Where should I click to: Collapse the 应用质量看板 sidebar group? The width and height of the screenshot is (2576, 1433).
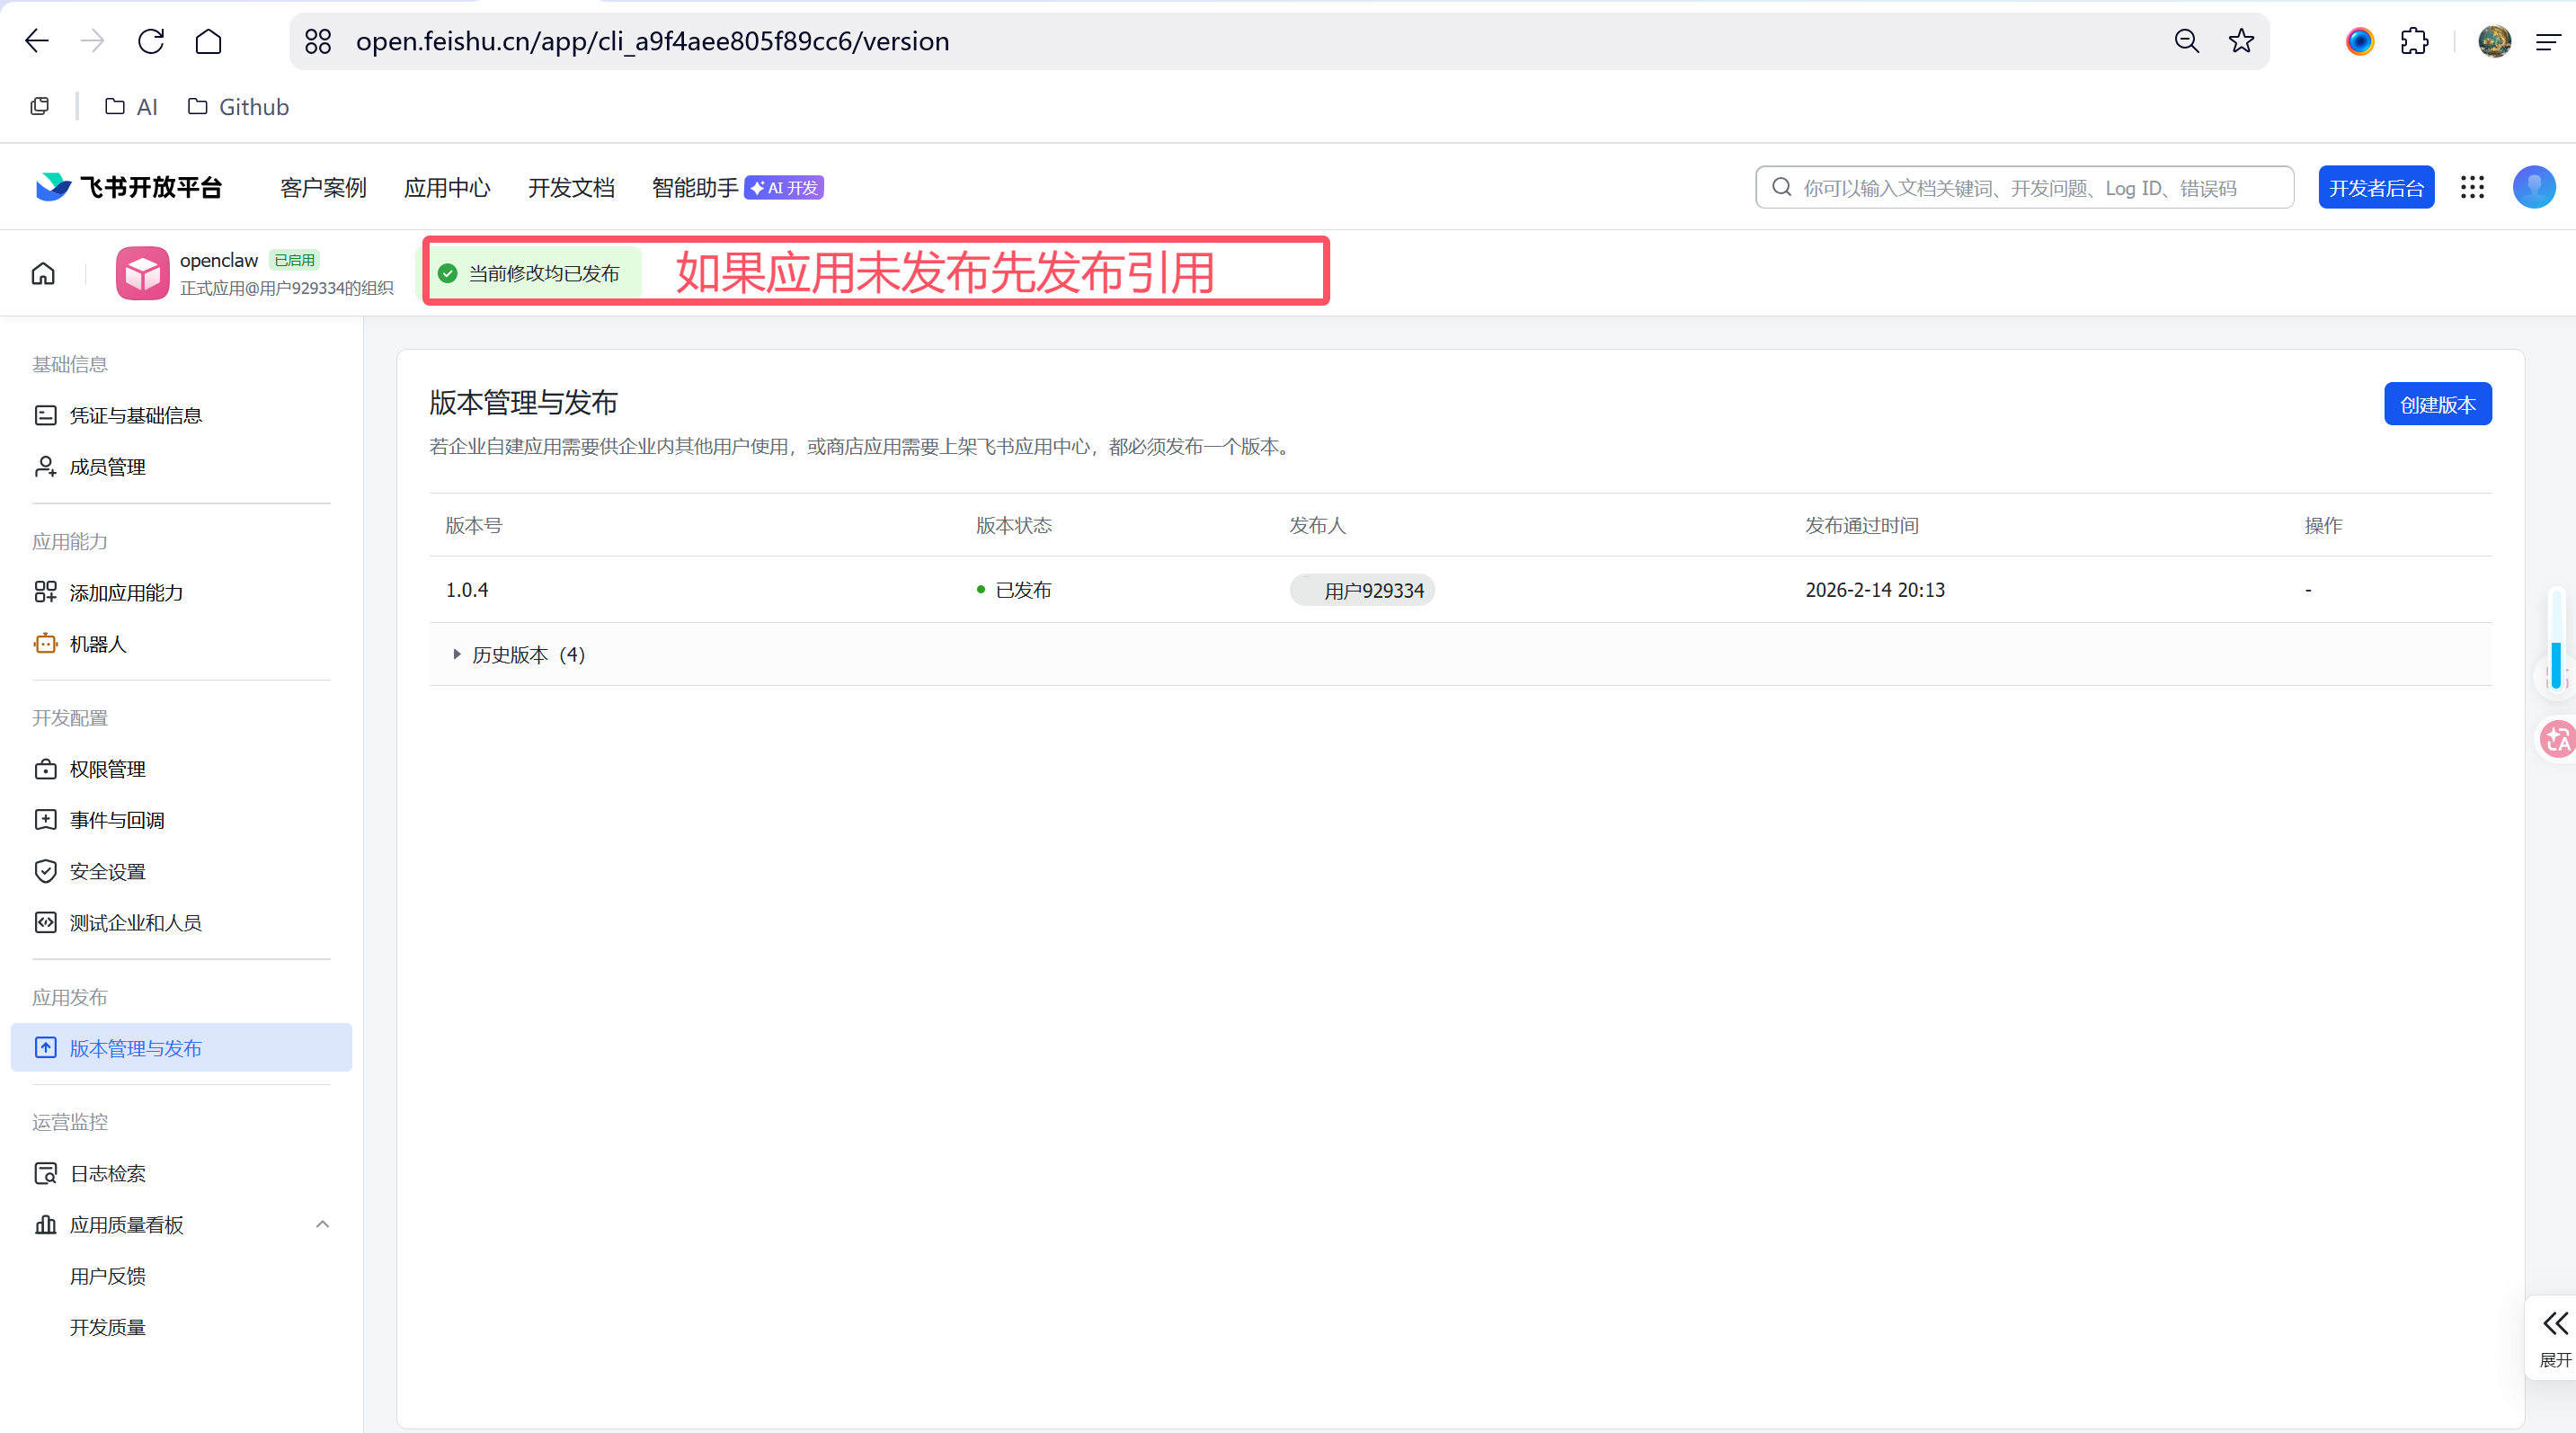322,1223
